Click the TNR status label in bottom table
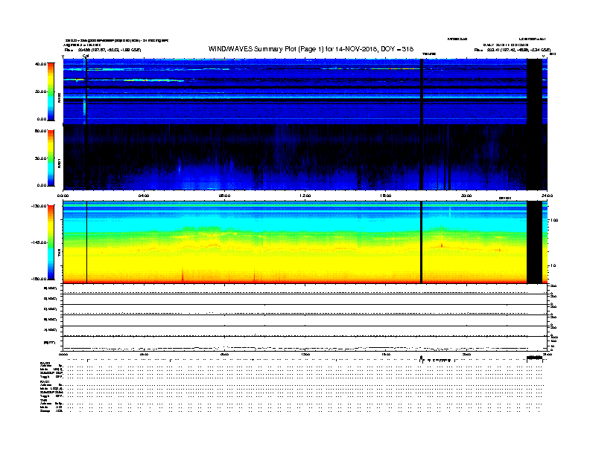Image resolution: width=590 pixels, height=455 pixels. click(43, 400)
